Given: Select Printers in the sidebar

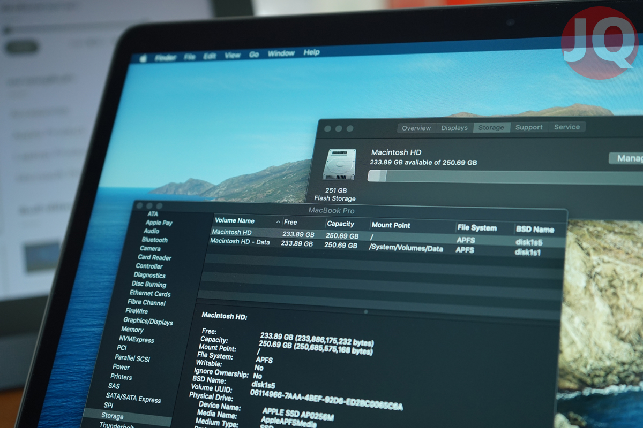Looking at the screenshot, I should click(122, 377).
